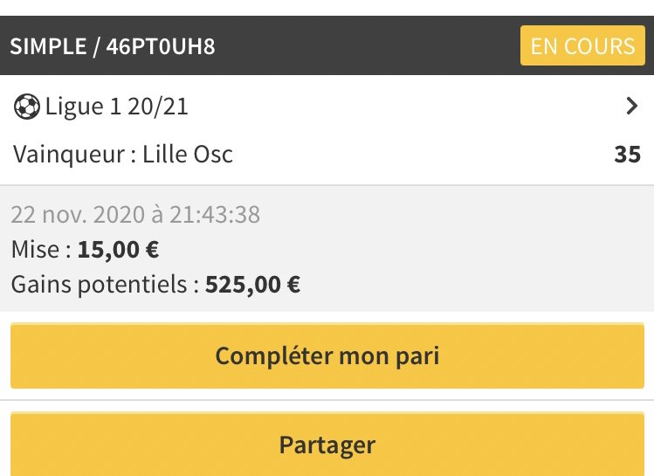
Task: Open the Ligue 1 event row
Action: tap(327, 107)
